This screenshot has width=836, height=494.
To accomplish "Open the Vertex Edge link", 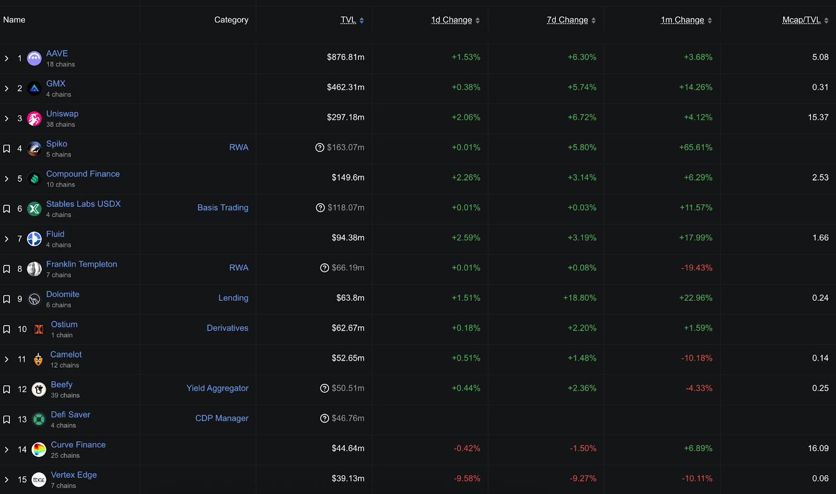I will tap(74, 475).
